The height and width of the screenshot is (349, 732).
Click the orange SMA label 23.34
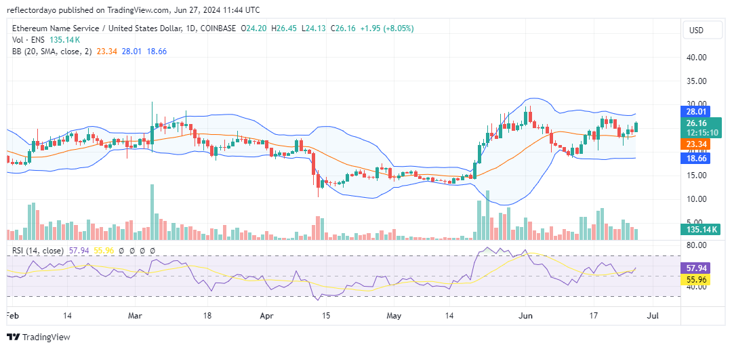click(x=695, y=144)
